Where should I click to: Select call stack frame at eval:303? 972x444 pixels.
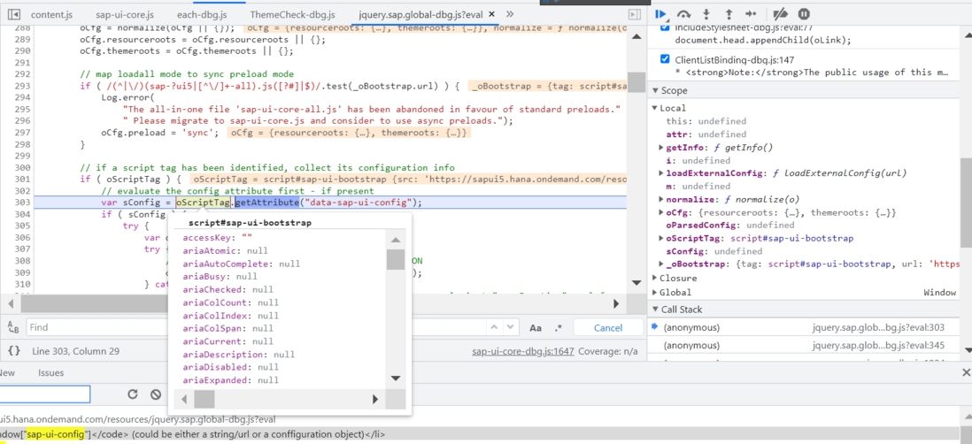(804, 327)
